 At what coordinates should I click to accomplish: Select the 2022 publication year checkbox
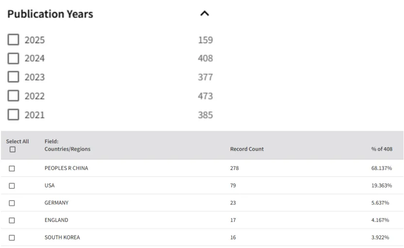click(x=13, y=96)
